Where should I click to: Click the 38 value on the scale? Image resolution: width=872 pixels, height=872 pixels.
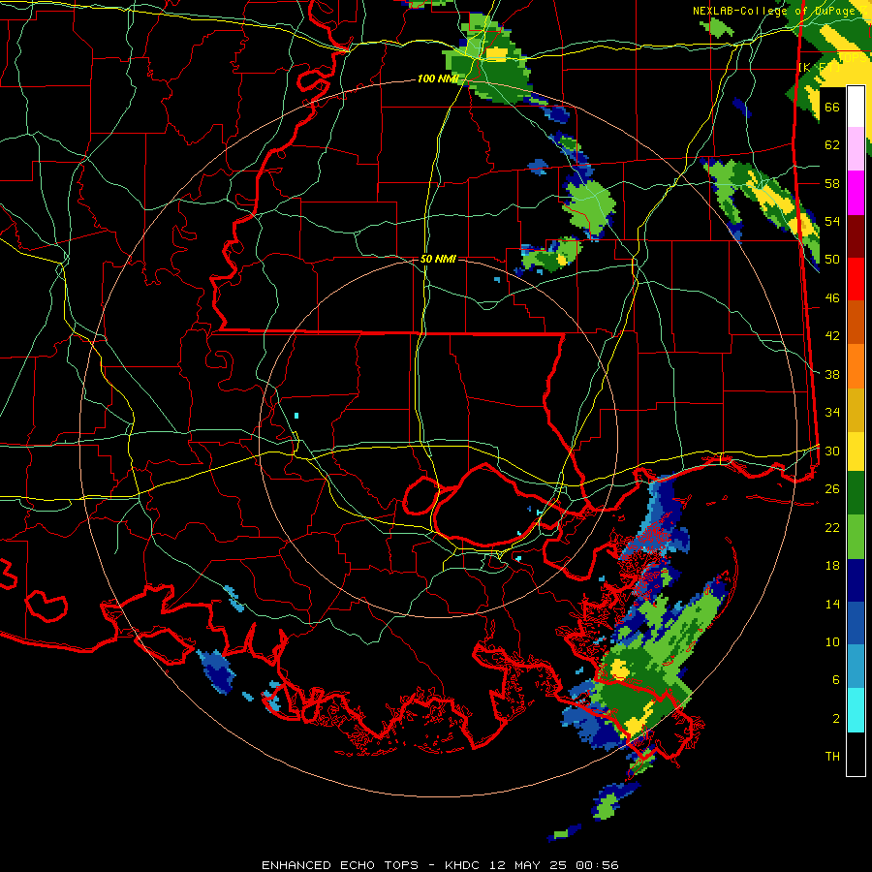tap(832, 374)
